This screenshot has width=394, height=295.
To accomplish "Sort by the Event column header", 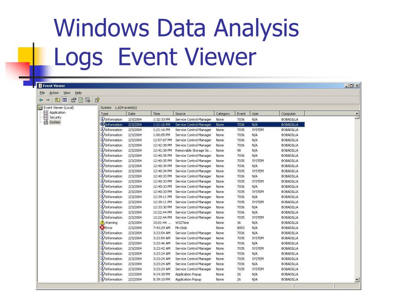I will click(242, 114).
